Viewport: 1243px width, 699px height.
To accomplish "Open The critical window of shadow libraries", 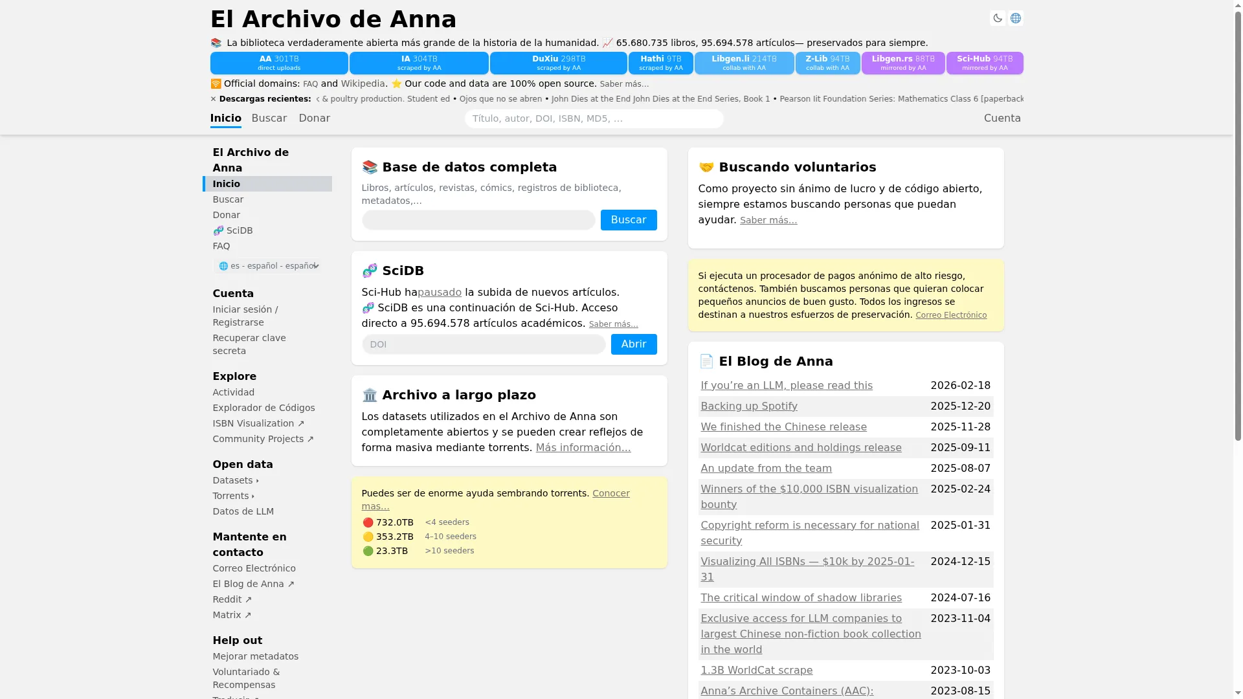I will pyautogui.click(x=801, y=598).
